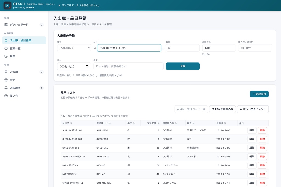Sort by 品目名 column arrows
The image size is (281, 187).
pyautogui.click(x=71, y=123)
